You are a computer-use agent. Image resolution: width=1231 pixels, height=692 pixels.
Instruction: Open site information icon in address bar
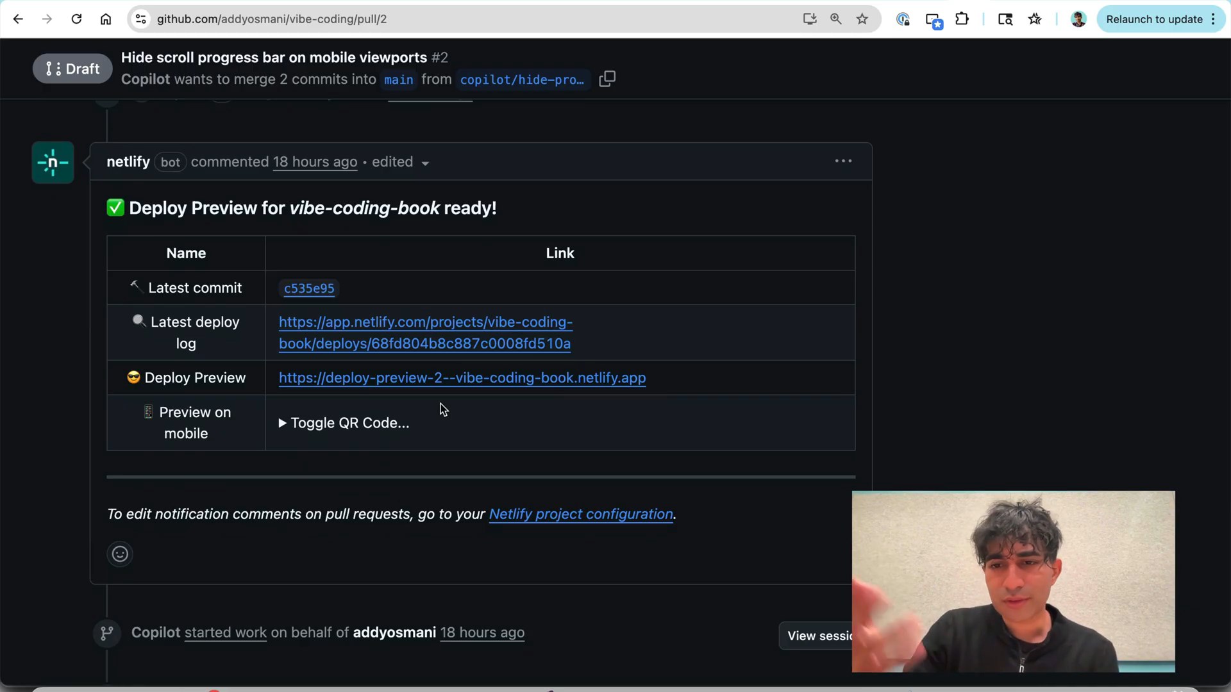point(141,19)
